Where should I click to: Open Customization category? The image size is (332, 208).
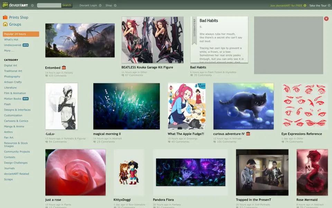pos(13,115)
